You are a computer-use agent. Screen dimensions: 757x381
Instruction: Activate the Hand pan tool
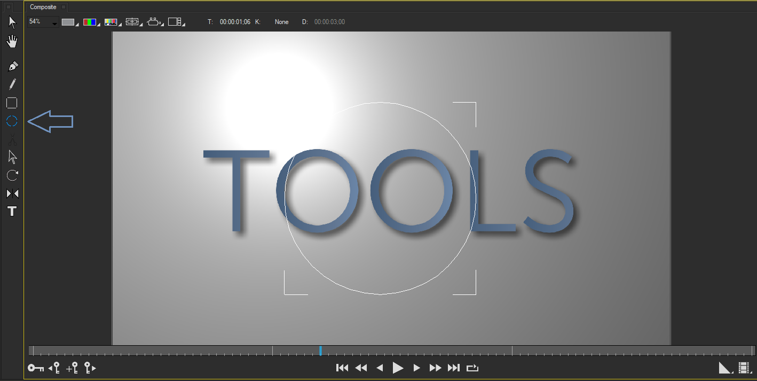point(12,41)
